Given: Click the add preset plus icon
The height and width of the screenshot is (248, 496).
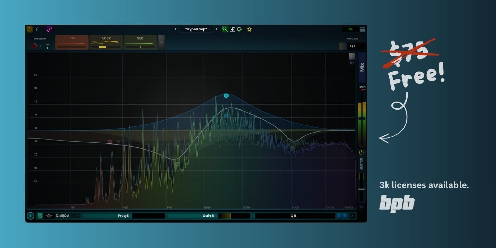Looking at the screenshot, I should 232,29.
